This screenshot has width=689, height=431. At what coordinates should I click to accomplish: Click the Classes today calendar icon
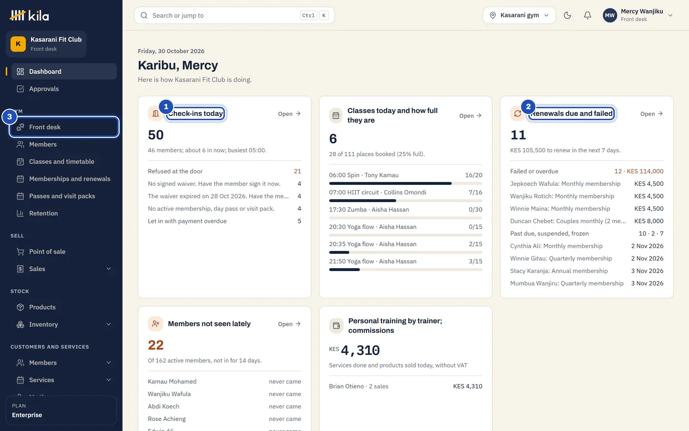[x=336, y=115]
